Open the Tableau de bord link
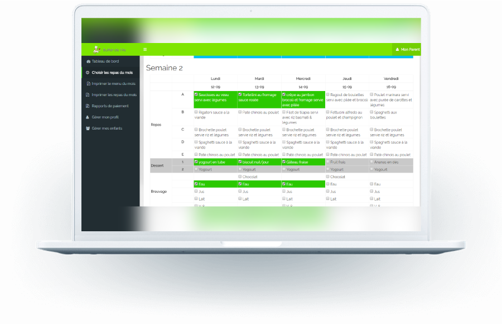Screen dimensions: 502x324 [x=105, y=61]
